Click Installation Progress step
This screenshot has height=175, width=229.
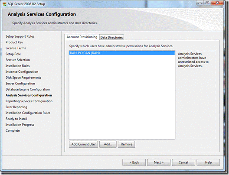point(20,125)
